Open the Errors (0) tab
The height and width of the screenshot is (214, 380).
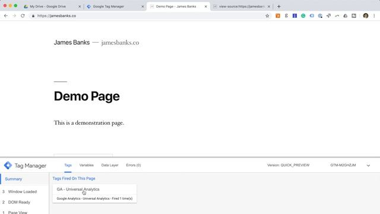tap(133, 165)
